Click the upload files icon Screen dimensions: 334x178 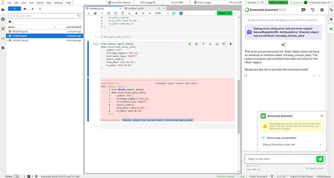[32, 9]
